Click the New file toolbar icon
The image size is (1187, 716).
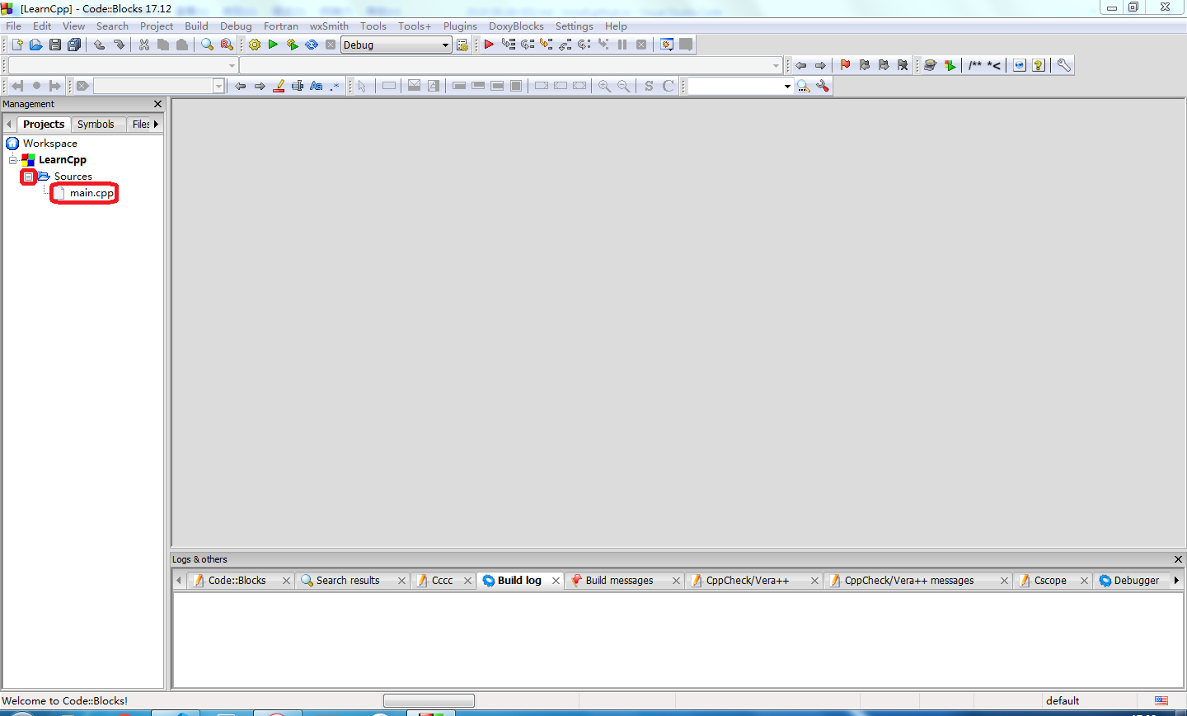[16, 45]
